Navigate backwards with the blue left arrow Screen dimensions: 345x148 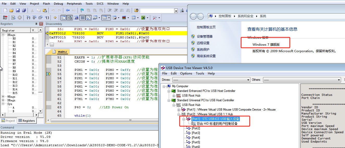point(68,10)
